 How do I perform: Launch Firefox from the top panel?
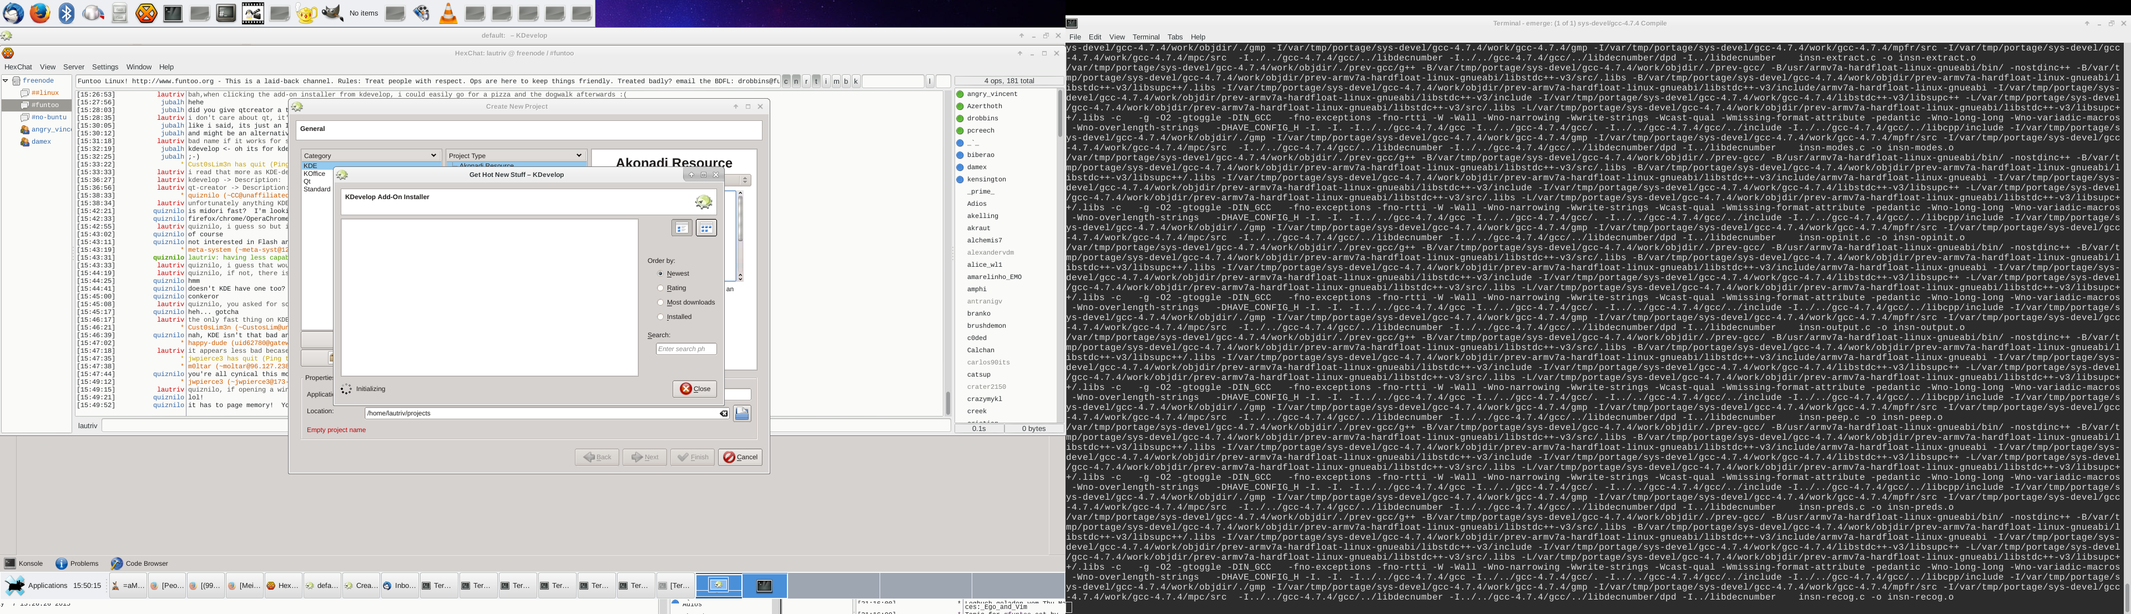point(40,13)
